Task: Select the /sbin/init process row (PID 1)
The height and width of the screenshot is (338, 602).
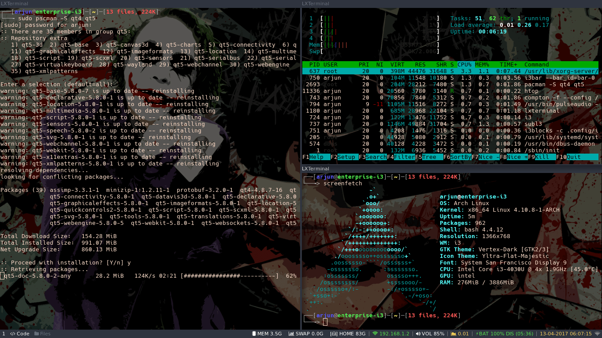Action: tap(450, 151)
